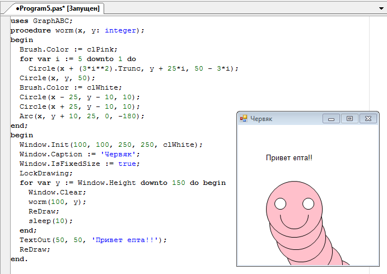Viewport: 387px width, 274px height.
Task: Click the final 'end.' keyword
Action: [19, 259]
